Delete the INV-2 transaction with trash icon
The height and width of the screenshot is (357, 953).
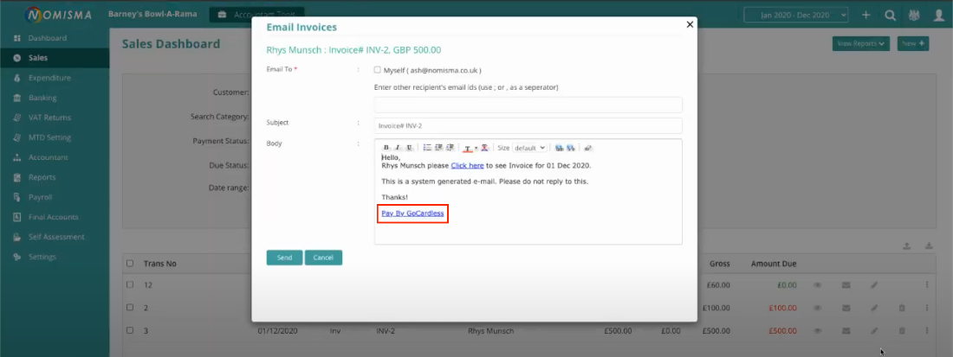(902, 331)
